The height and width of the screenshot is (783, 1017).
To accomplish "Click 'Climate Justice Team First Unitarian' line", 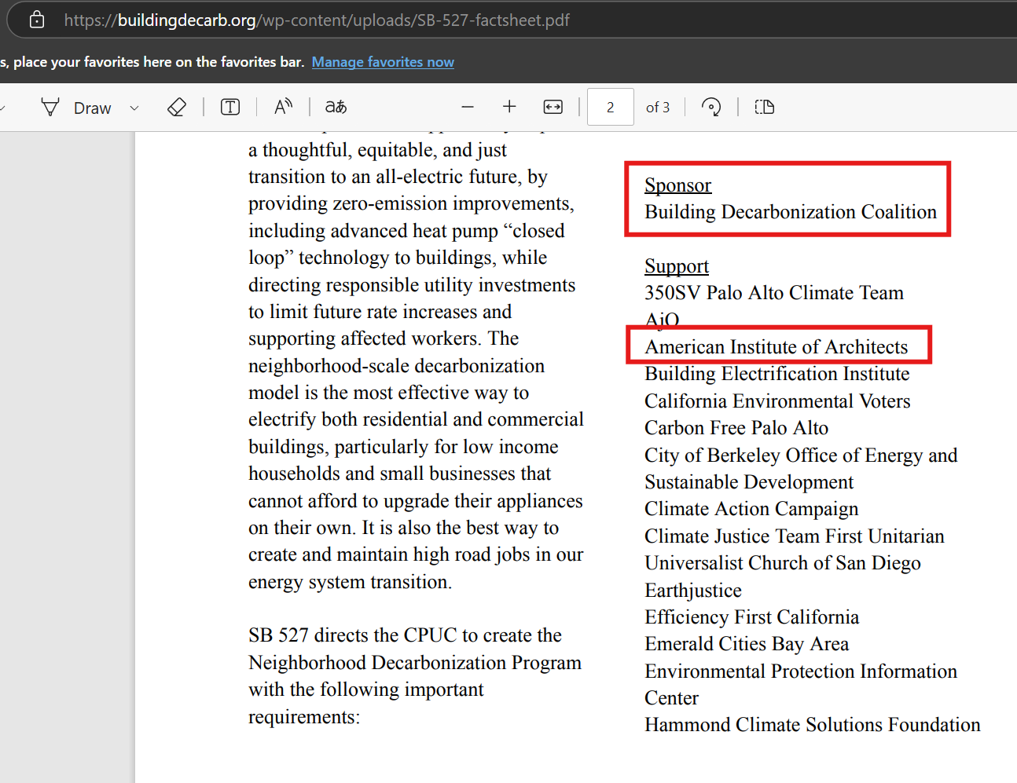I will click(x=795, y=536).
